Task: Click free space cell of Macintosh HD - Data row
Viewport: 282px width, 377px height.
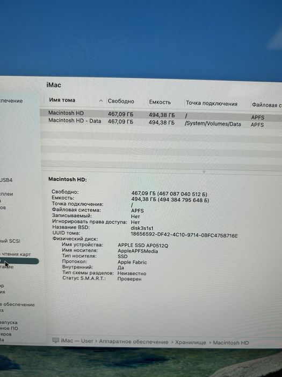Action: click(120, 121)
